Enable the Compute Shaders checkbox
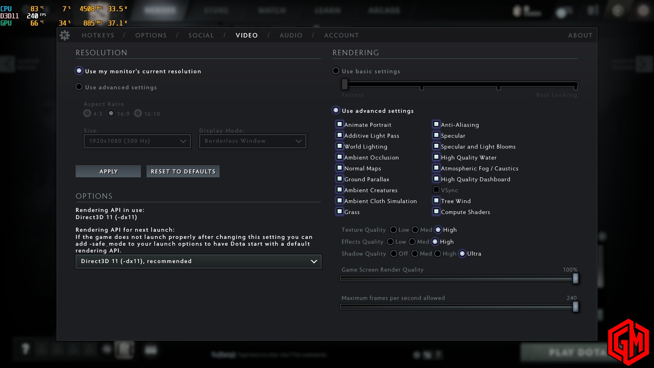 (x=436, y=212)
